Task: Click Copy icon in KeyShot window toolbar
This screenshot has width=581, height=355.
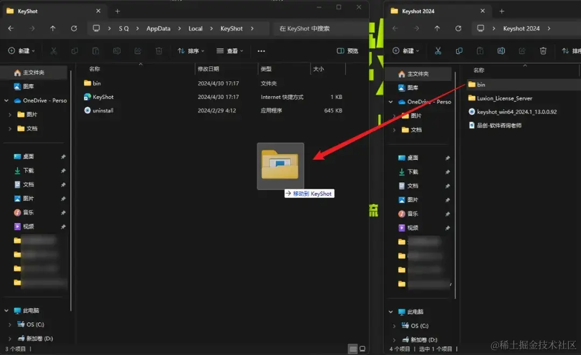Action: coord(74,51)
